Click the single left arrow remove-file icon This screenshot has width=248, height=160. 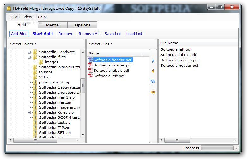click(x=153, y=71)
